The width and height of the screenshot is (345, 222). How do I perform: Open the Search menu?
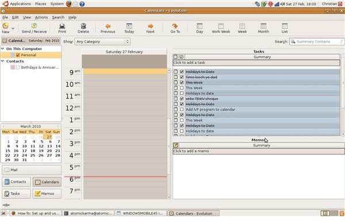58,17
